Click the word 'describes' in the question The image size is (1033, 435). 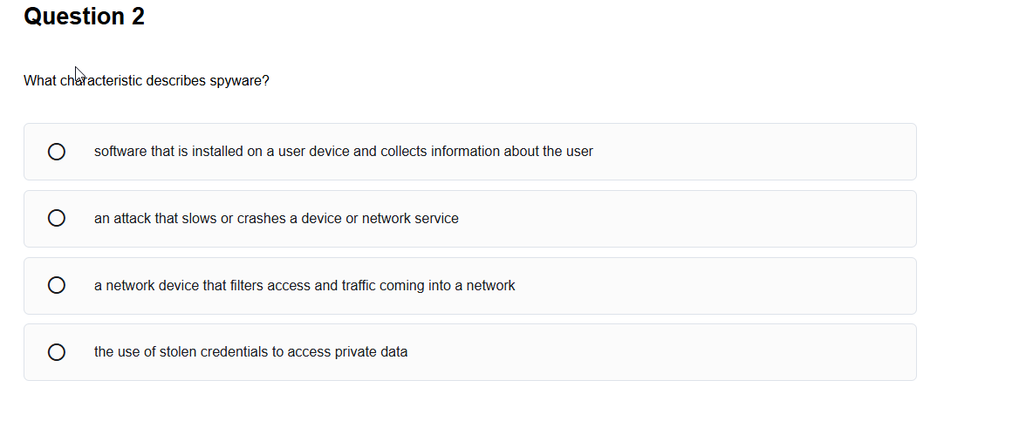pyautogui.click(x=177, y=81)
